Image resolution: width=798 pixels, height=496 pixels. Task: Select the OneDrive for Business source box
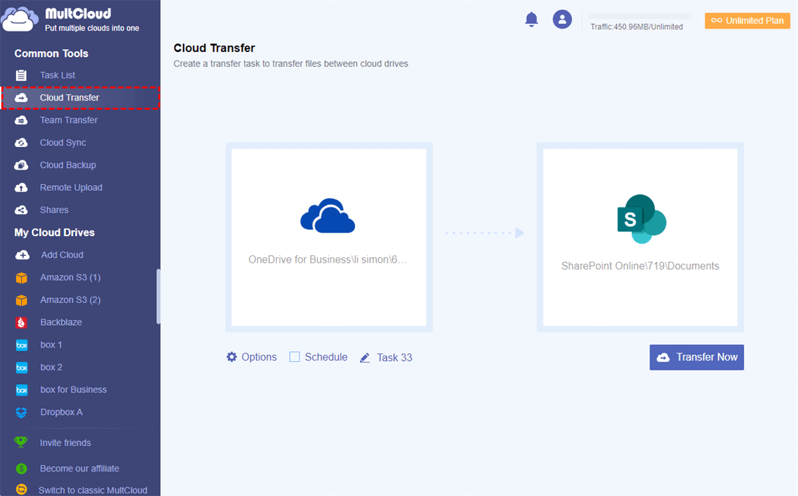point(329,237)
